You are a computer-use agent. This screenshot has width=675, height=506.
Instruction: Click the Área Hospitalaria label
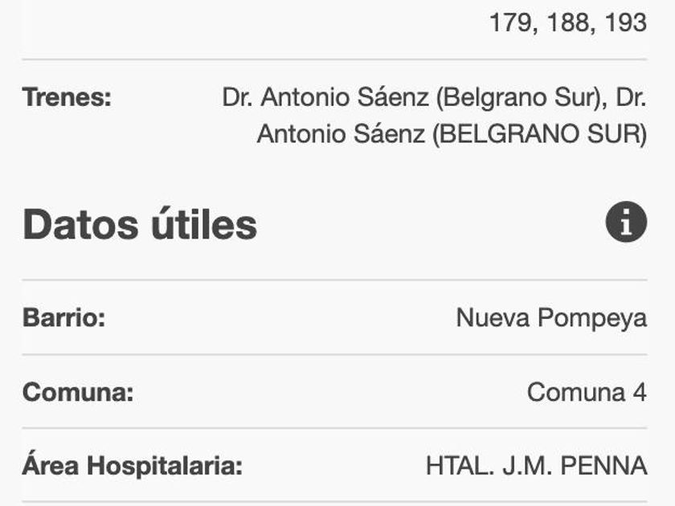(x=133, y=466)
